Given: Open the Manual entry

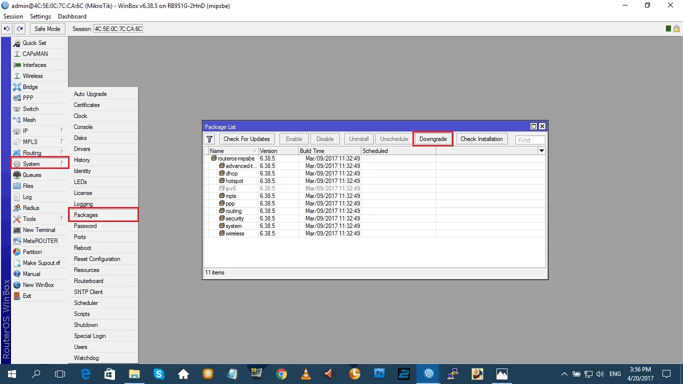Looking at the screenshot, I should pyautogui.click(x=39, y=274).
